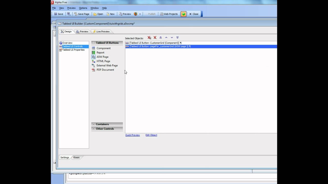Click the red X delete object icon
The image size is (328, 184).
click(x=155, y=38)
